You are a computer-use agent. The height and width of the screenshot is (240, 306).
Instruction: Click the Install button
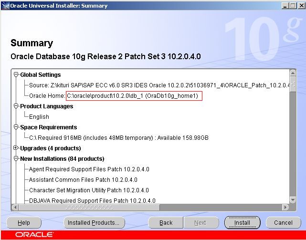pyautogui.click(x=242, y=223)
